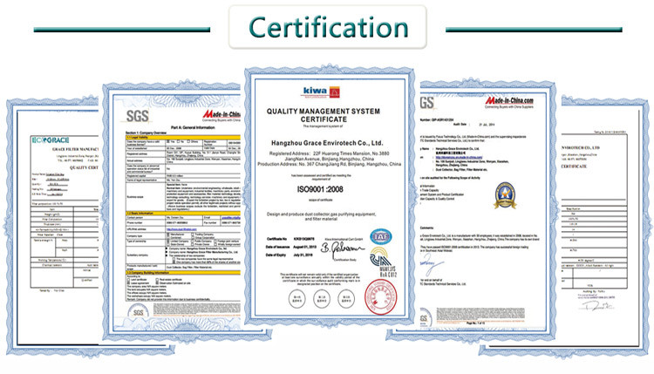654x374 pixels.
Task: Click 'QUALITY MANAGEMENT SYSTEM CERTIFICATE' title
Action: (324, 115)
